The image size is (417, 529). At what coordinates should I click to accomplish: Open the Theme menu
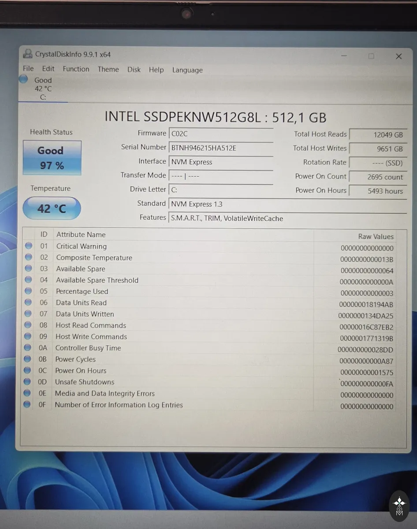coord(108,69)
